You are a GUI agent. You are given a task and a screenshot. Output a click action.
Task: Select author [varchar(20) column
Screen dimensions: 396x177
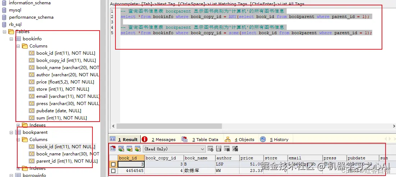[68, 75]
